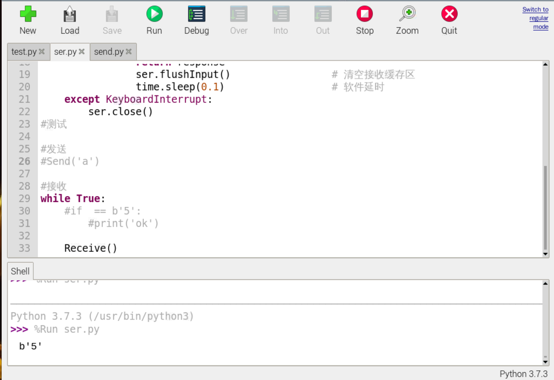Image resolution: width=554 pixels, height=380 pixels.
Task: Create a new file with the New icon
Action: tap(28, 14)
